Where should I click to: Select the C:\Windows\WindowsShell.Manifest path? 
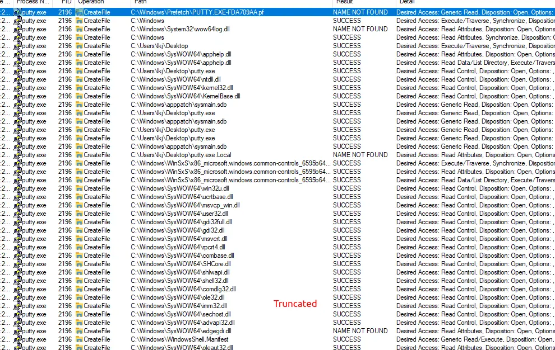[179, 339]
